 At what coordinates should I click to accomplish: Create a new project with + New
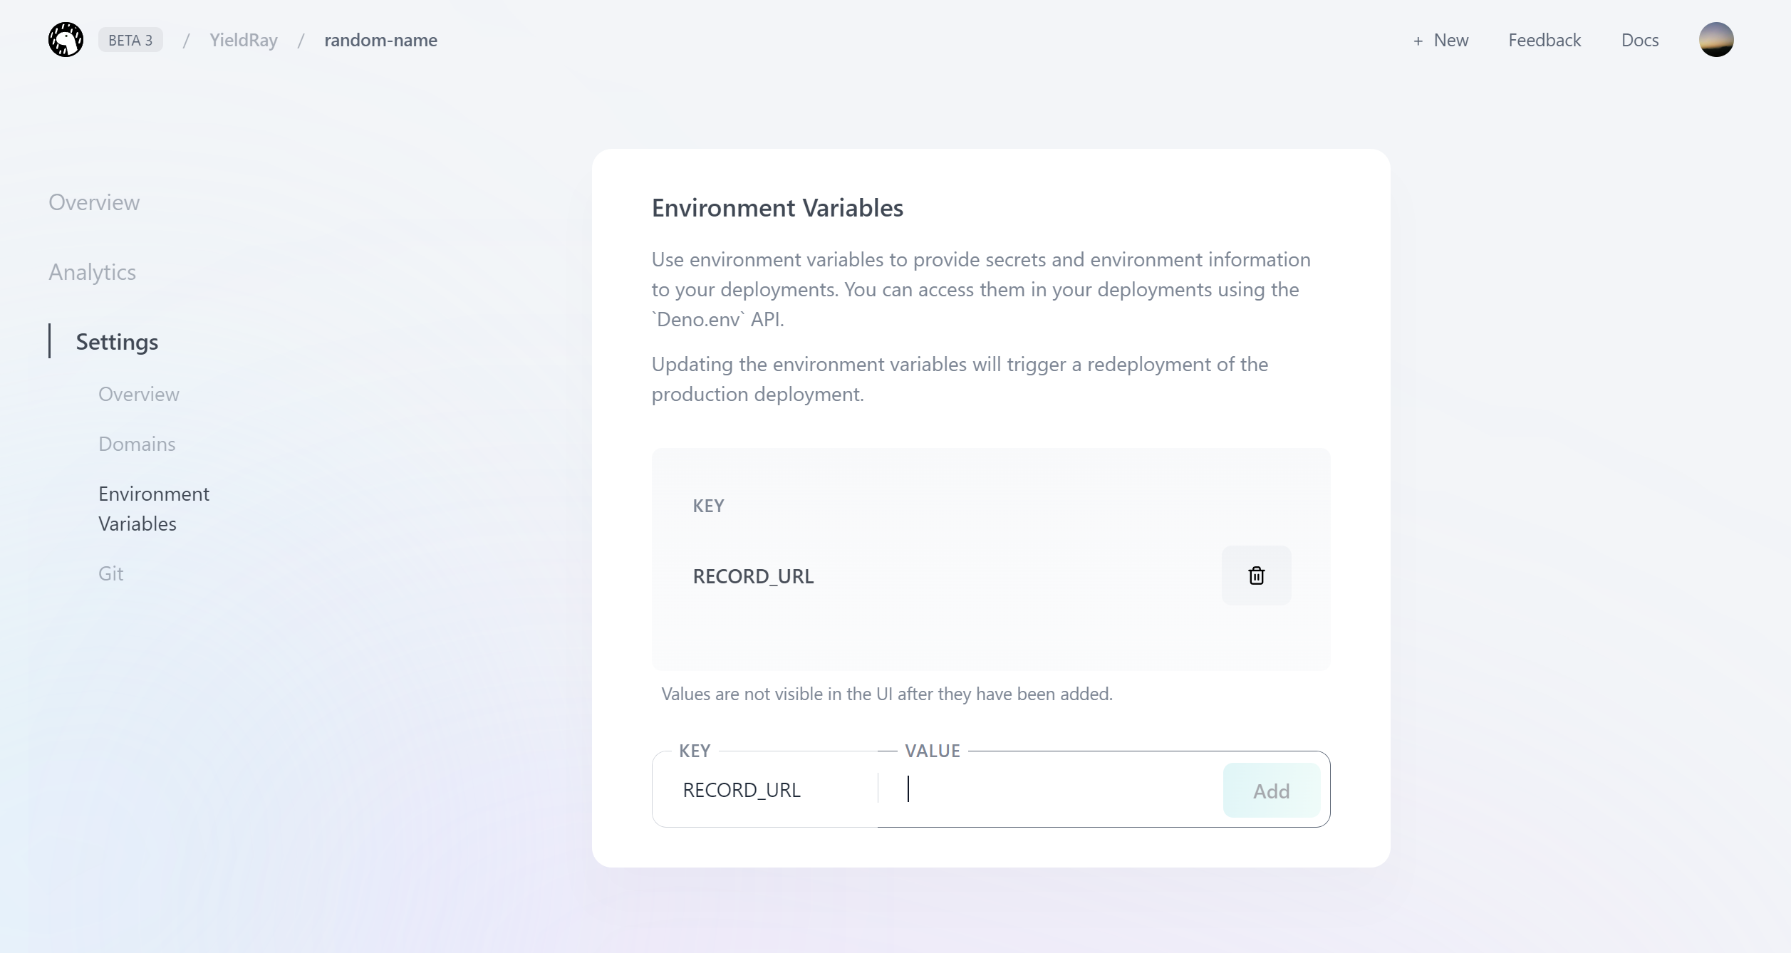coord(1440,40)
